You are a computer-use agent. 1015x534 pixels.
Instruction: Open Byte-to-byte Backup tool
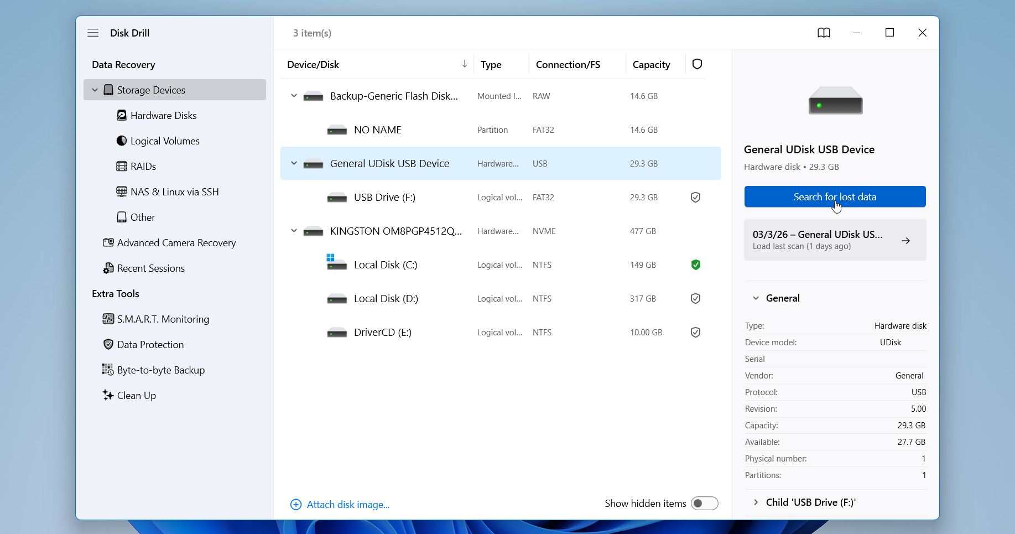[x=160, y=370]
